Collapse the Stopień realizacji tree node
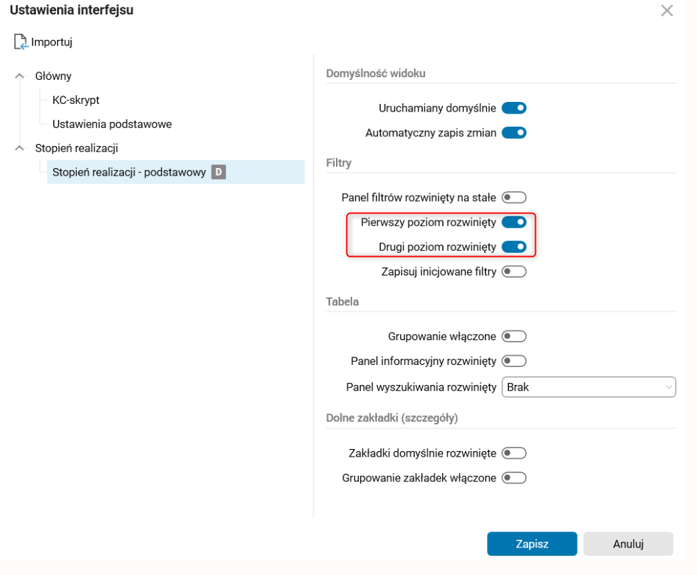The width and height of the screenshot is (697, 575). pyautogui.click(x=19, y=148)
